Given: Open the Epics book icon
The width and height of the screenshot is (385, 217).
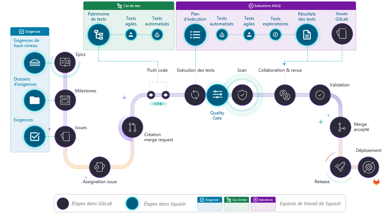Looking at the screenshot, I should coord(65,63).
